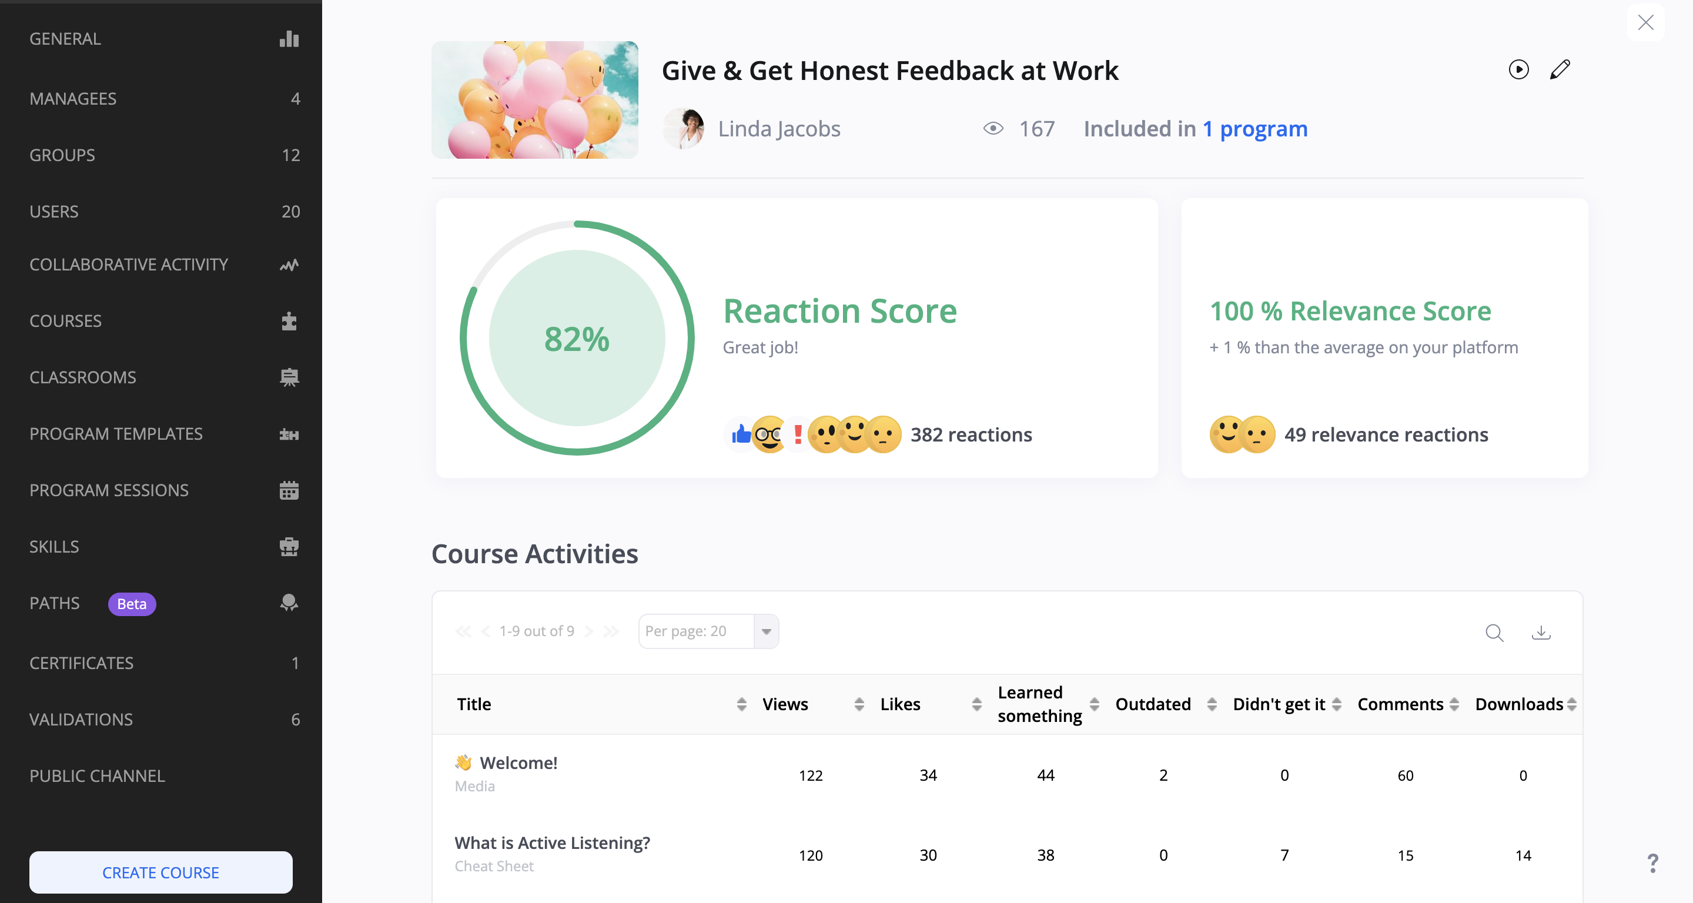Click the classroom building icon next to CLASSROOMS
The height and width of the screenshot is (903, 1693).
289,376
